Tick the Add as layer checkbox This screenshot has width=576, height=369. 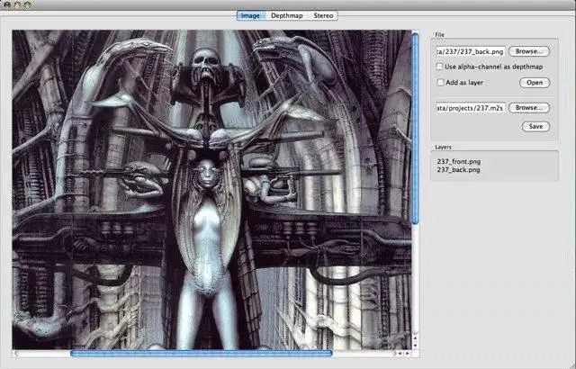click(x=440, y=82)
